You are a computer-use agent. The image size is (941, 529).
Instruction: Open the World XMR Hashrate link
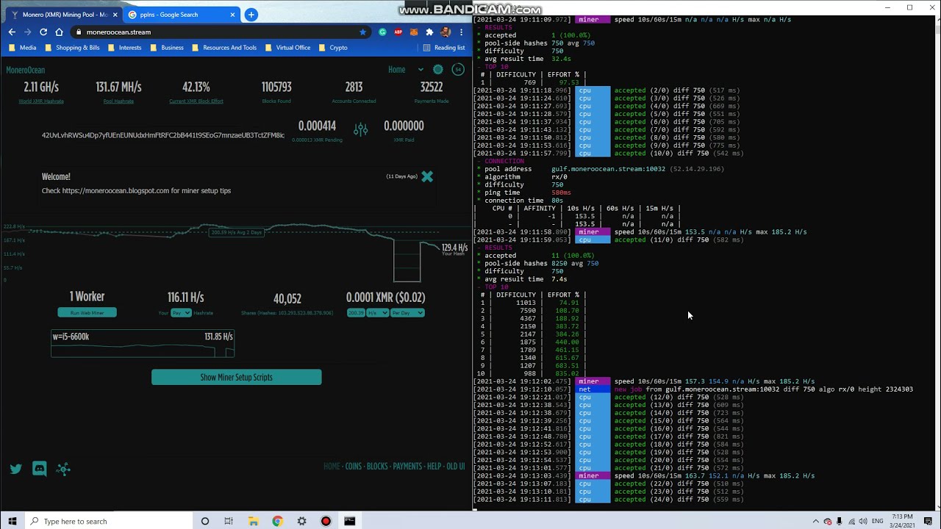[41, 101]
